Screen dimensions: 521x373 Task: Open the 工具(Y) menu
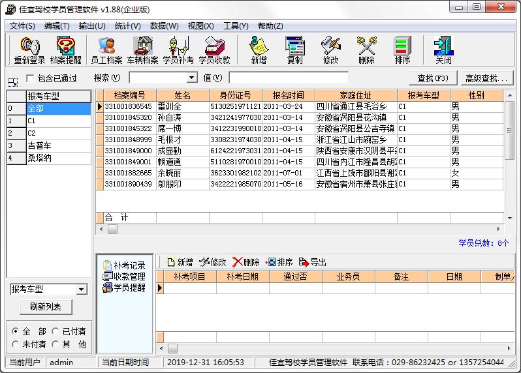pyautogui.click(x=236, y=26)
